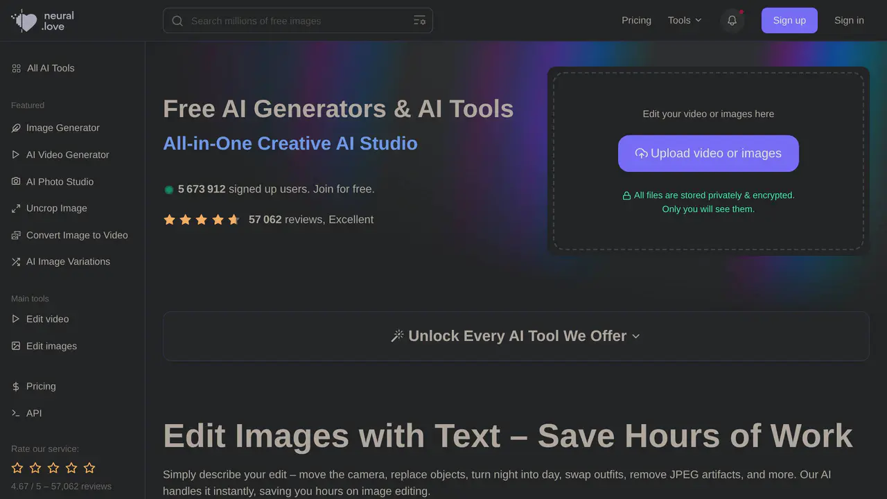Viewport: 887px width, 499px height.
Task: Rate service with fourth star
Action: click(71, 468)
